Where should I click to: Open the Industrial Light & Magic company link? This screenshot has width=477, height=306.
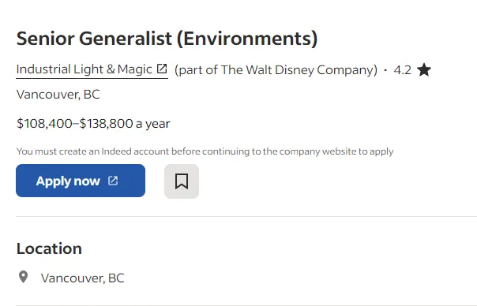click(x=92, y=69)
